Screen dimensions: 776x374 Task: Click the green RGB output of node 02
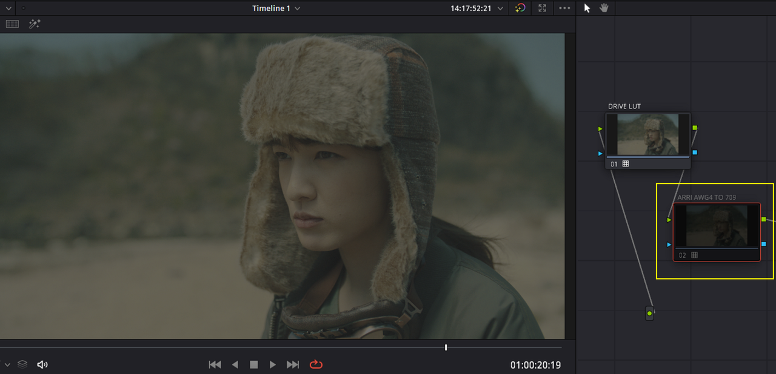click(x=763, y=219)
